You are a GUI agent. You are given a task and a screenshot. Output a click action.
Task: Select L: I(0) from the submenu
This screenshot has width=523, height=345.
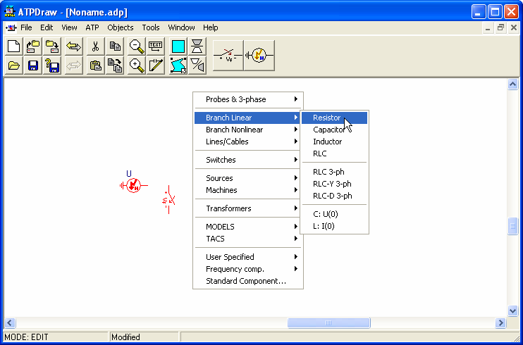click(x=334, y=226)
